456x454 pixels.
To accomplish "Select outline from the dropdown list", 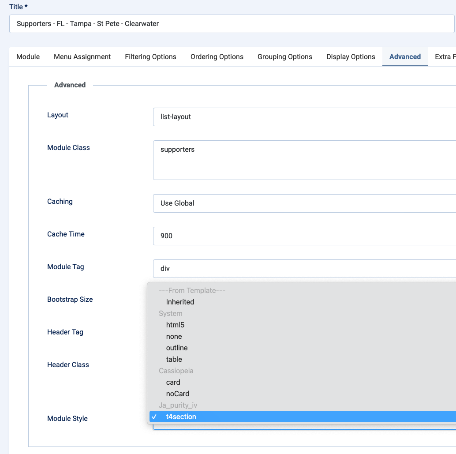I will 177,348.
